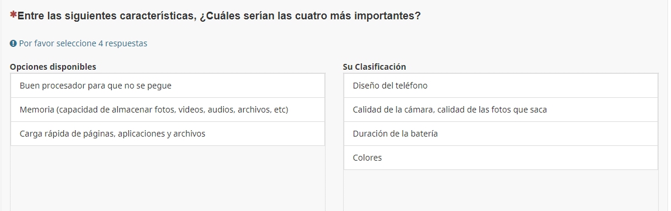Click empty ranking area below Colores
The width and height of the screenshot is (671, 211).
[x=501, y=190]
